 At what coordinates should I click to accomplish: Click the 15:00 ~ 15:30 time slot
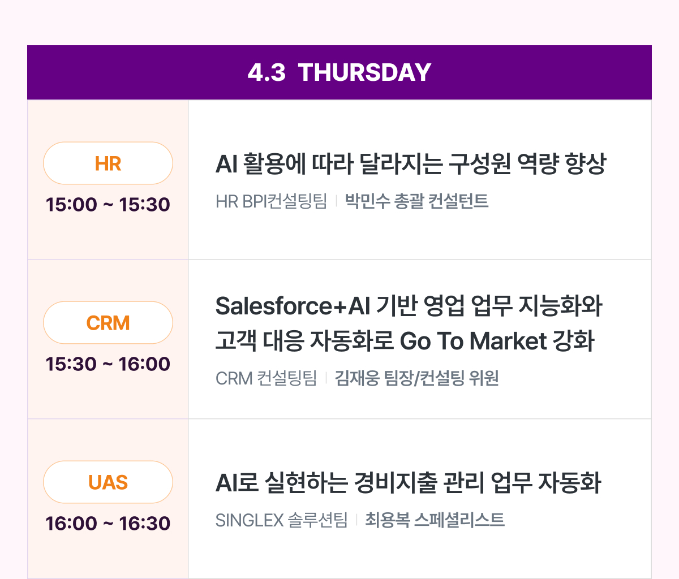pyautogui.click(x=108, y=205)
